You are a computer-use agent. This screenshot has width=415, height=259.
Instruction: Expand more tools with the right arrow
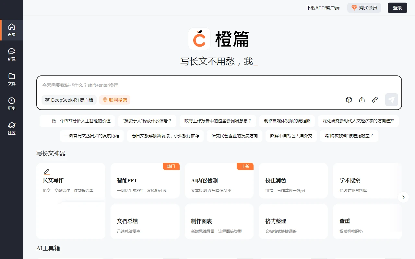tap(403, 197)
